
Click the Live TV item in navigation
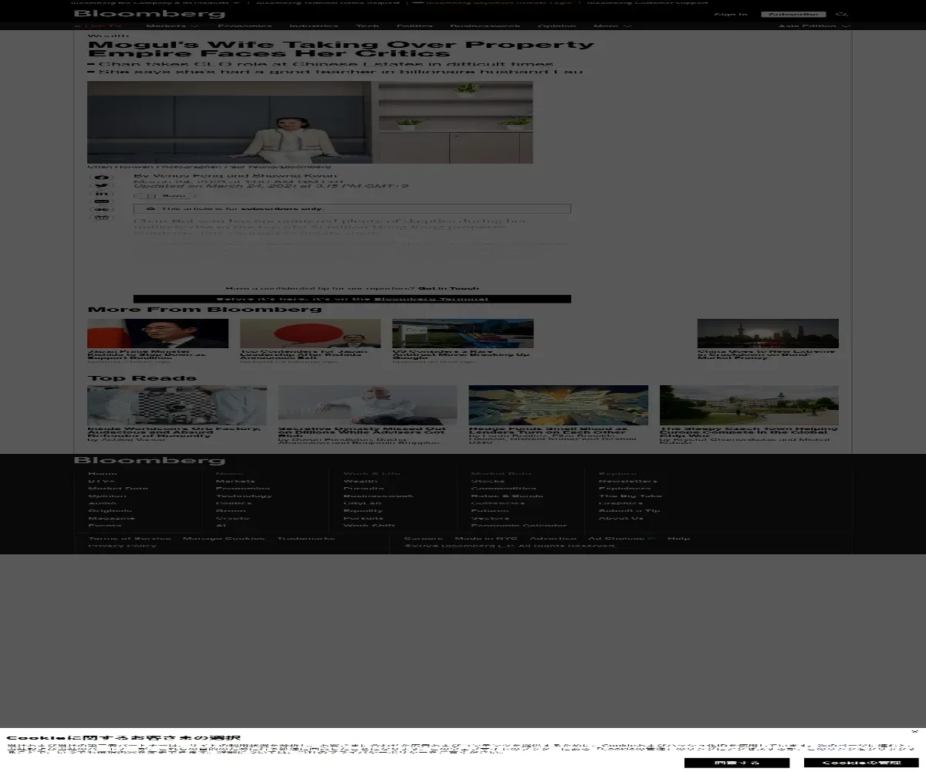(x=98, y=26)
